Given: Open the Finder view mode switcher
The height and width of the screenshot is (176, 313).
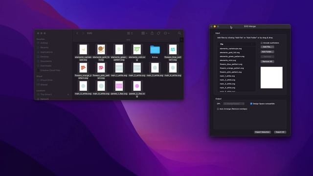Looking at the screenshot, I should (130, 33).
